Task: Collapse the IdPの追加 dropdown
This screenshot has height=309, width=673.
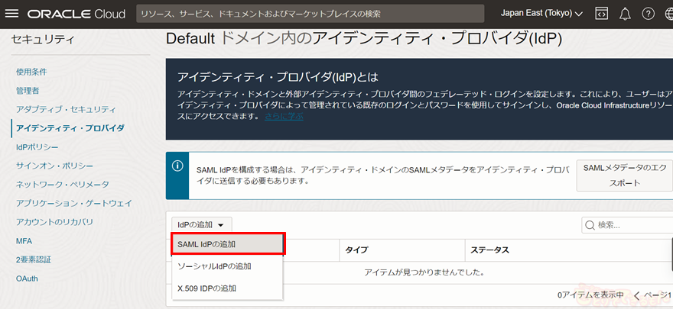Action: (200, 225)
